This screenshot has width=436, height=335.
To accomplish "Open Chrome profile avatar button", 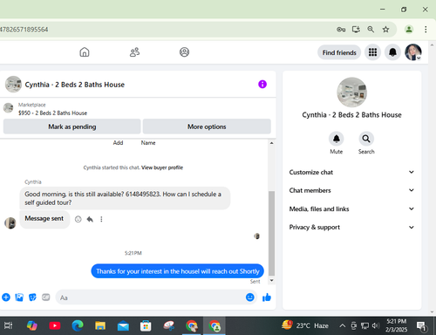I will pyautogui.click(x=409, y=30).
